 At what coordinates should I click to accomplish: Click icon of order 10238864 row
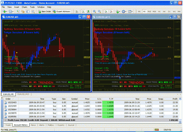click(x=5, y=110)
